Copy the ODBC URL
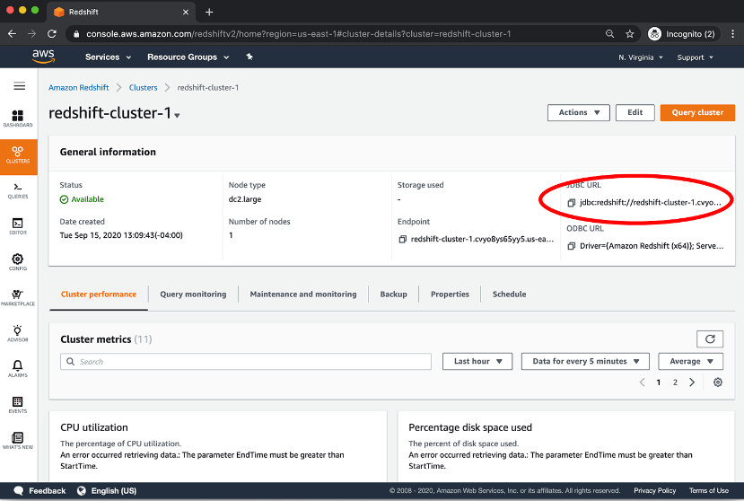 click(572, 246)
